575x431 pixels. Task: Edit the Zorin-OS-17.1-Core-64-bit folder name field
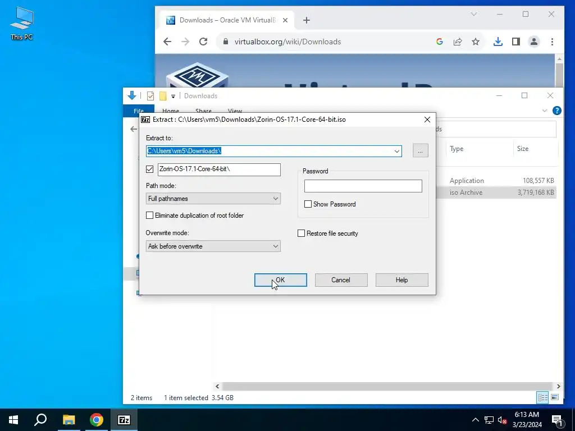[219, 169]
